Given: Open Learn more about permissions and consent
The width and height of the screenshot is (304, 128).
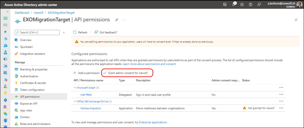Looking at the screenshot, I should coord(149,64).
